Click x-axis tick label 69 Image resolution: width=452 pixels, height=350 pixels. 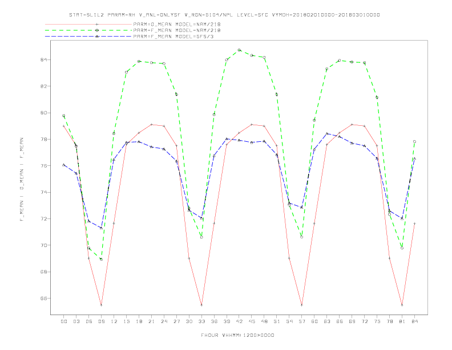pyautogui.click(x=352, y=321)
